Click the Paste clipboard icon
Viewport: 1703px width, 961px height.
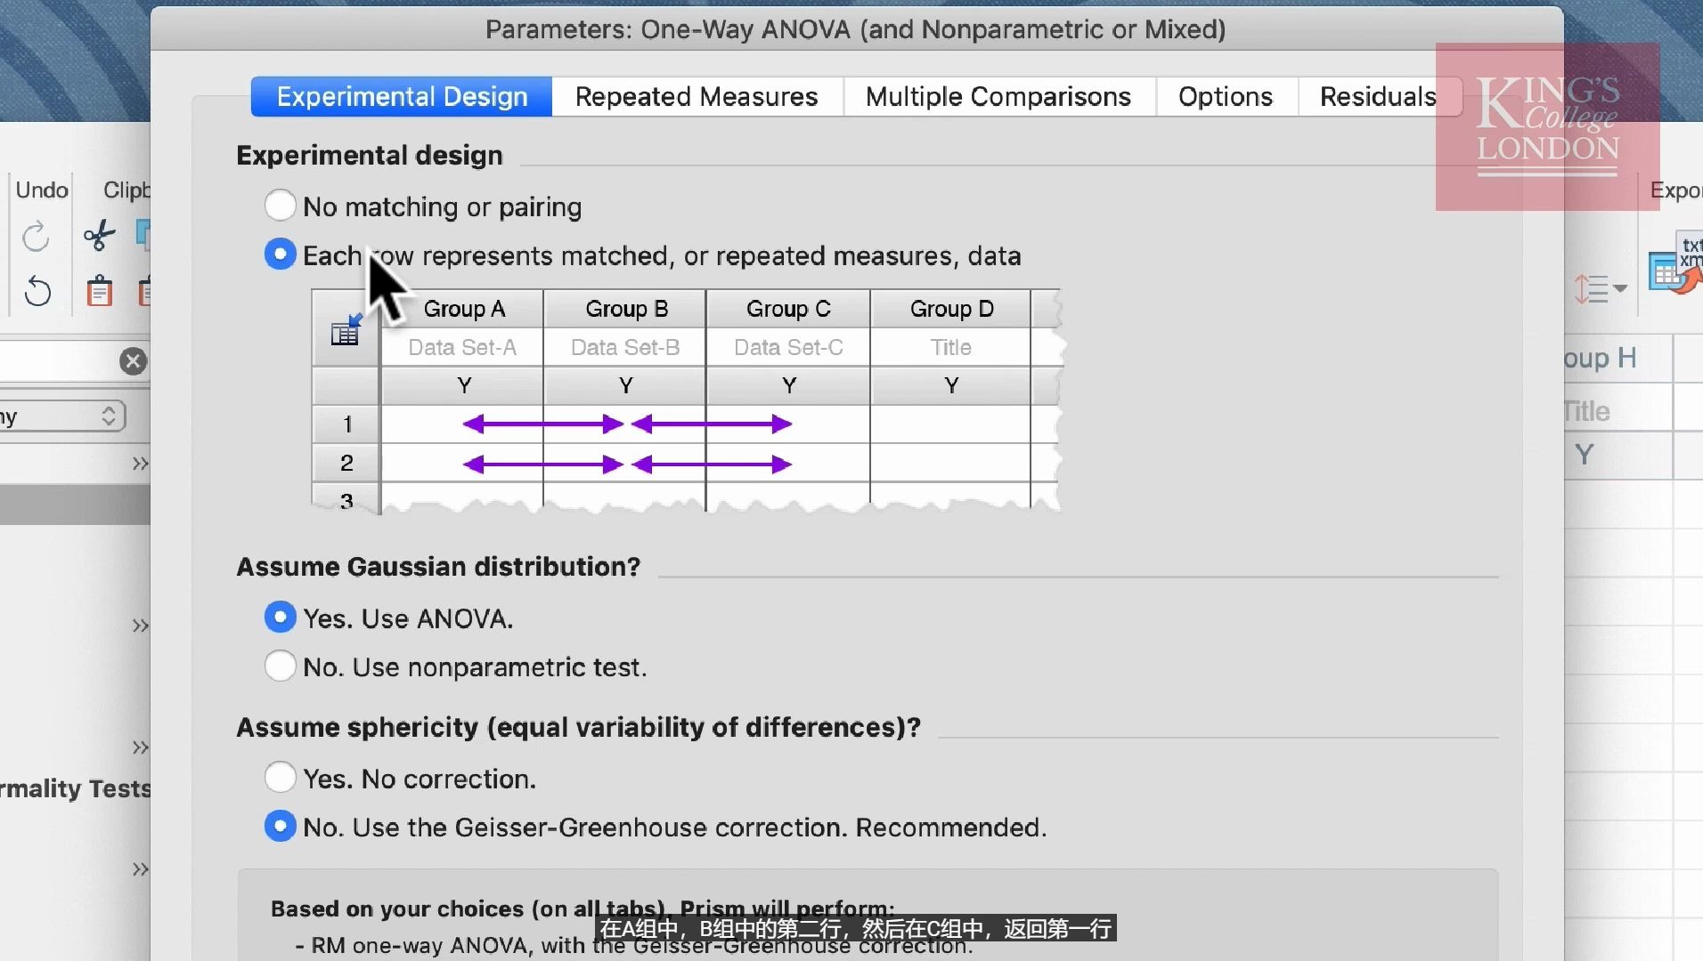[99, 291]
